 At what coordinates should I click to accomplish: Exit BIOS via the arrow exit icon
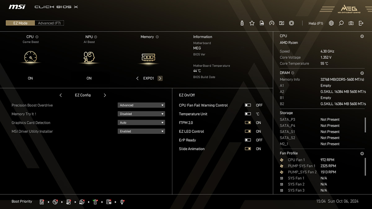(x=361, y=23)
